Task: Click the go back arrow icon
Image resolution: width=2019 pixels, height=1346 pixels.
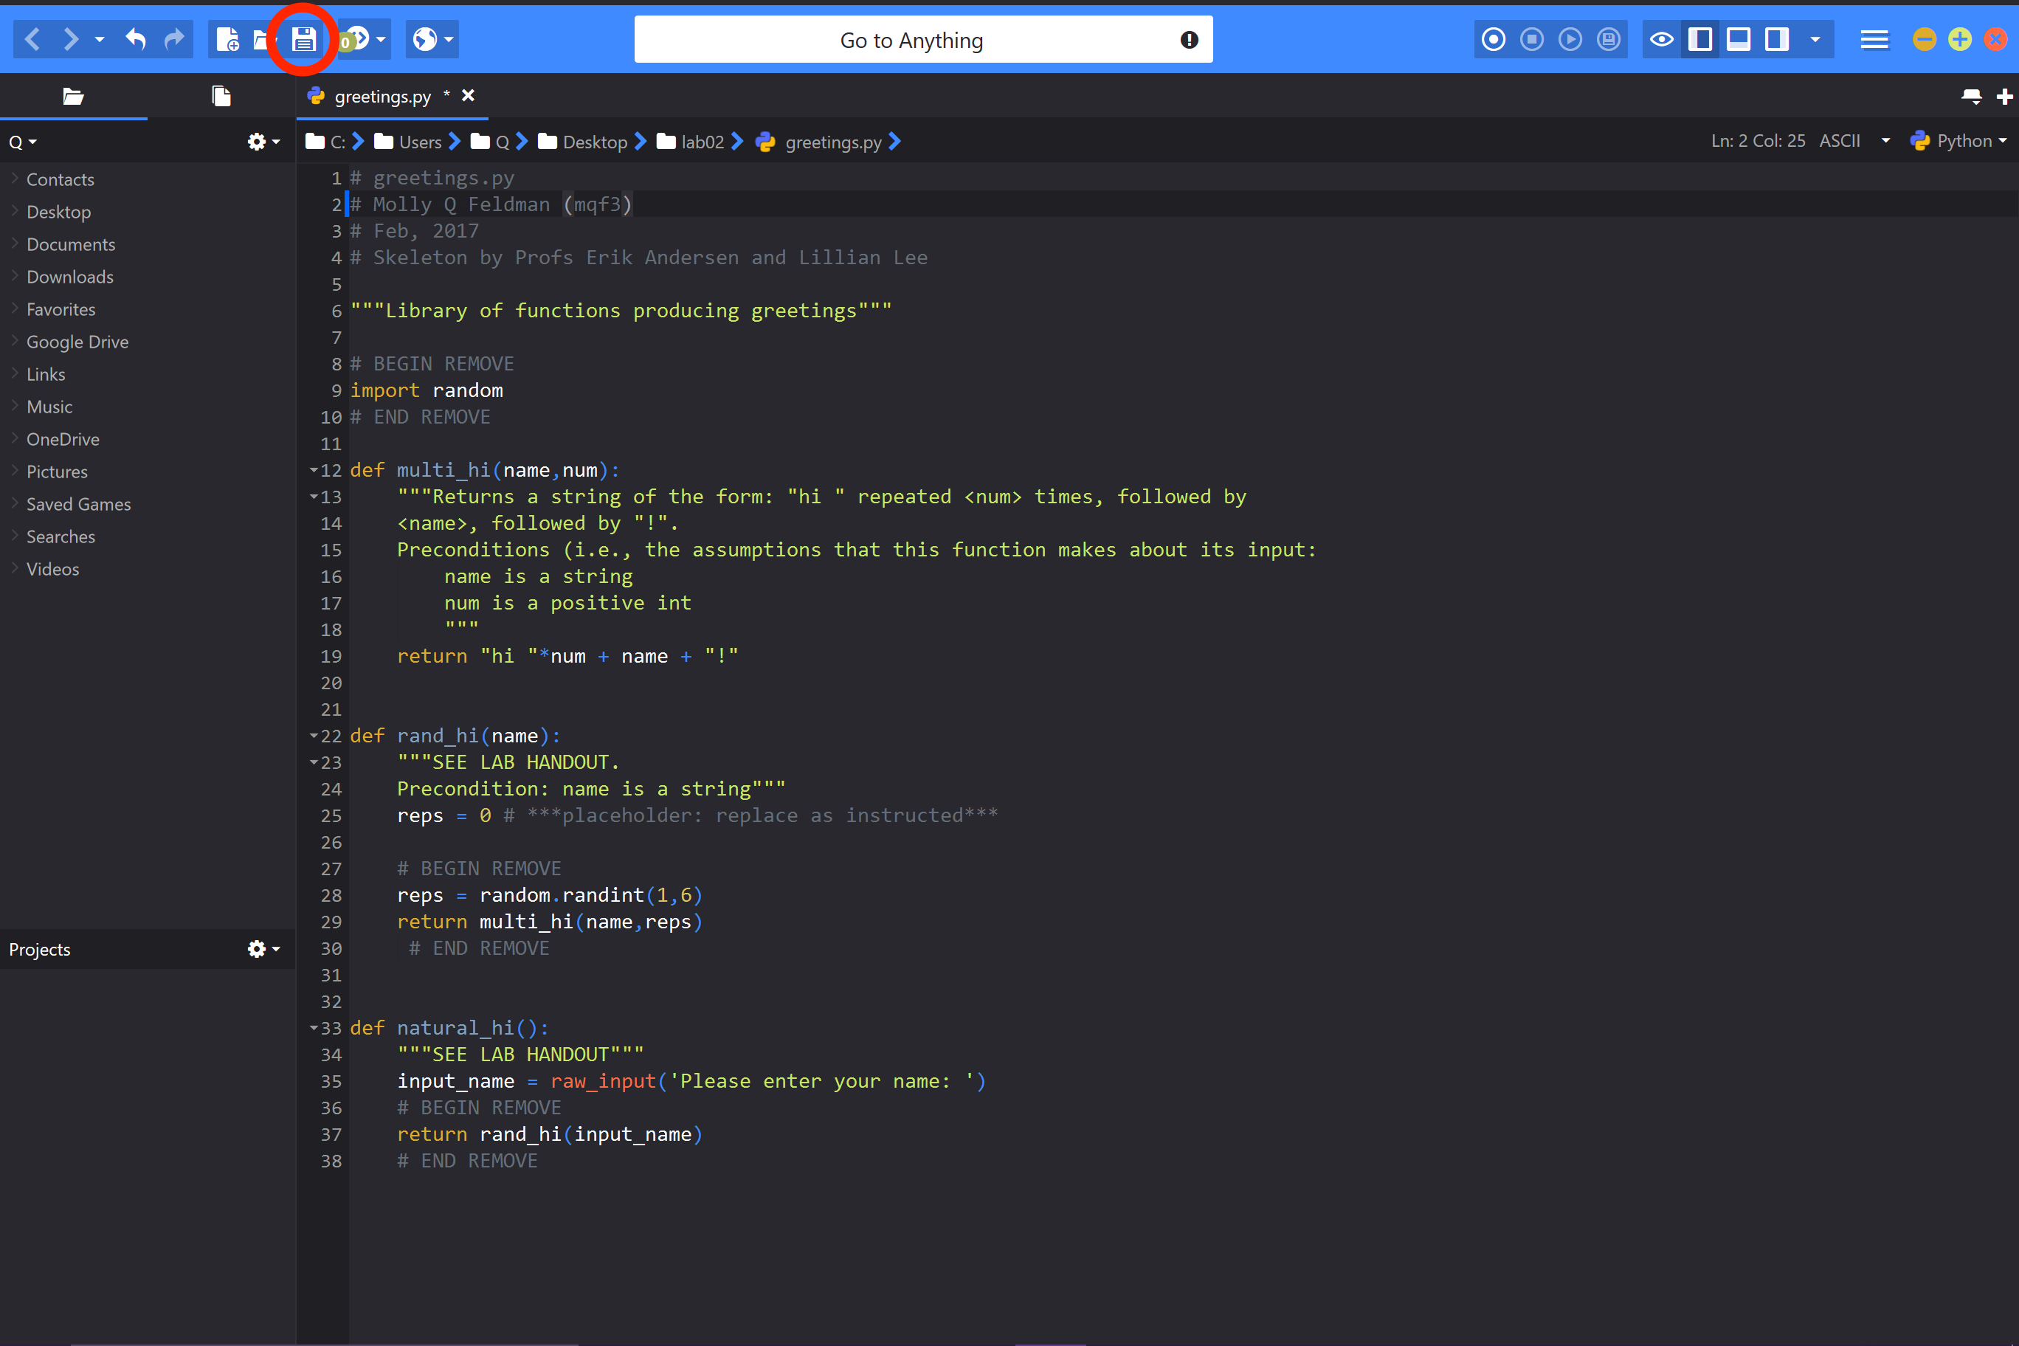Action: (x=32, y=40)
